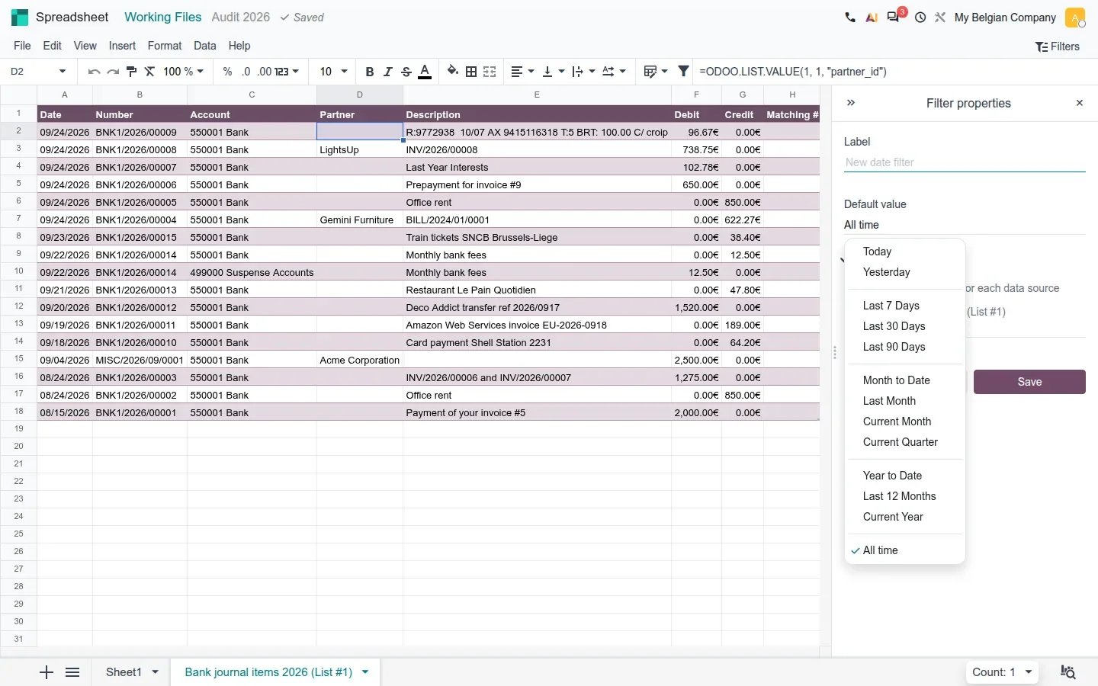Decrease decimal places with .0 icon
This screenshot has width=1098, height=686.
click(x=246, y=72)
